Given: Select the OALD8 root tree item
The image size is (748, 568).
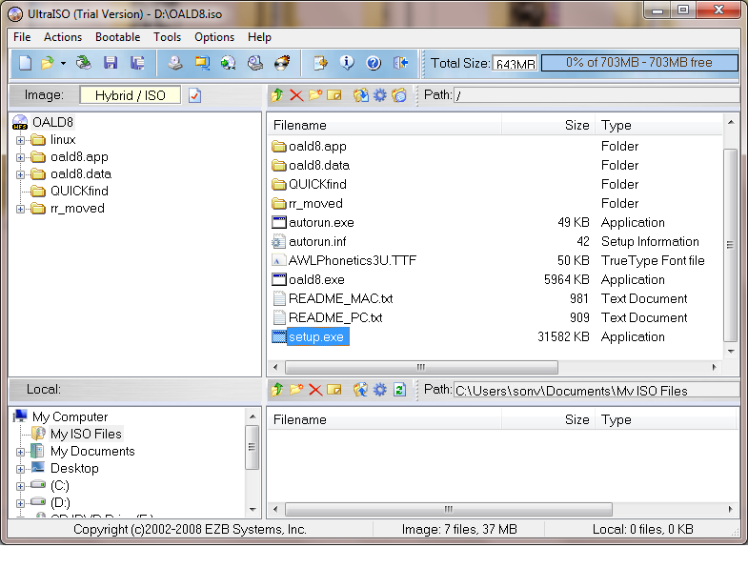Looking at the screenshot, I should click(52, 122).
